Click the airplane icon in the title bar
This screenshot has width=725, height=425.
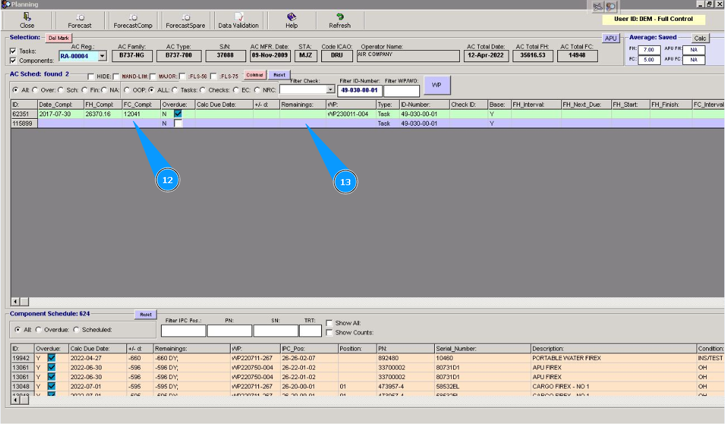click(x=598, y=7)
